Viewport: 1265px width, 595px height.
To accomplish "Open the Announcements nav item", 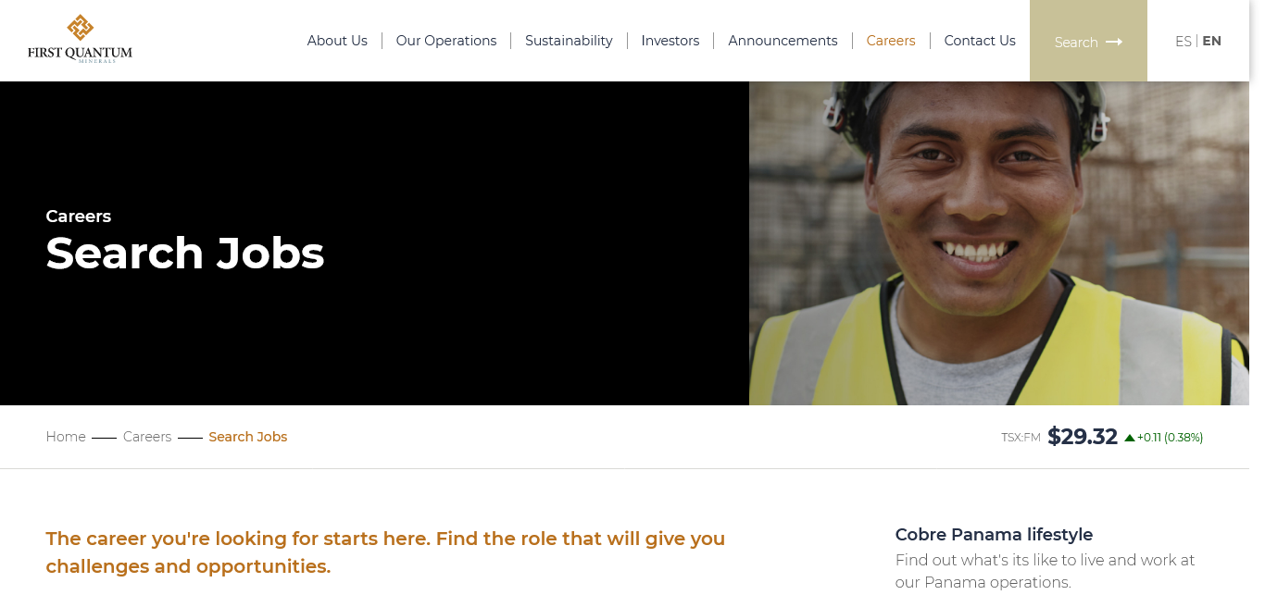I will coord(783,41).
